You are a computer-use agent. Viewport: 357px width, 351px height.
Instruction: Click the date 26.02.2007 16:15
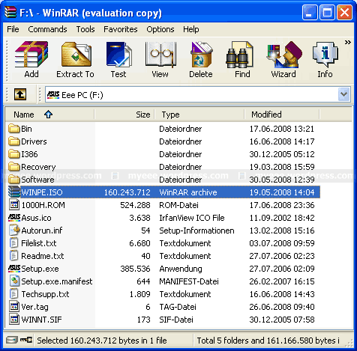282,281
